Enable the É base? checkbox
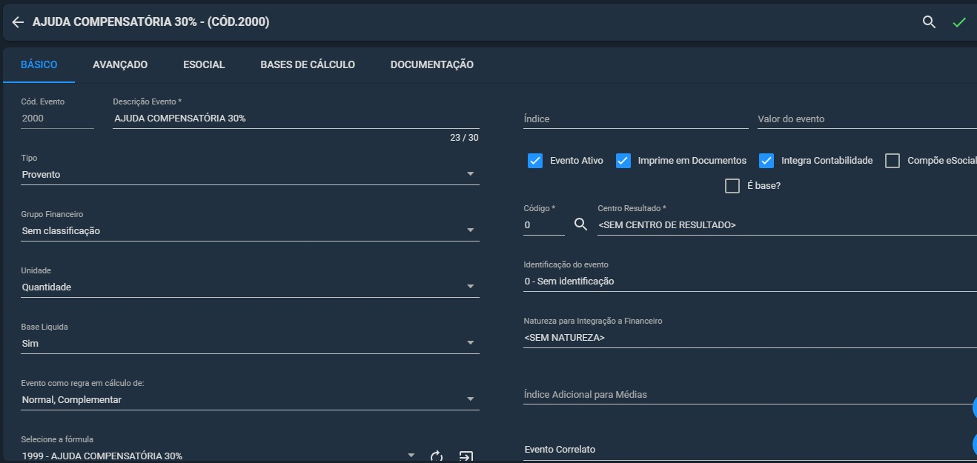Viewport: 977px width, 463px height. (x=732, y=186)
